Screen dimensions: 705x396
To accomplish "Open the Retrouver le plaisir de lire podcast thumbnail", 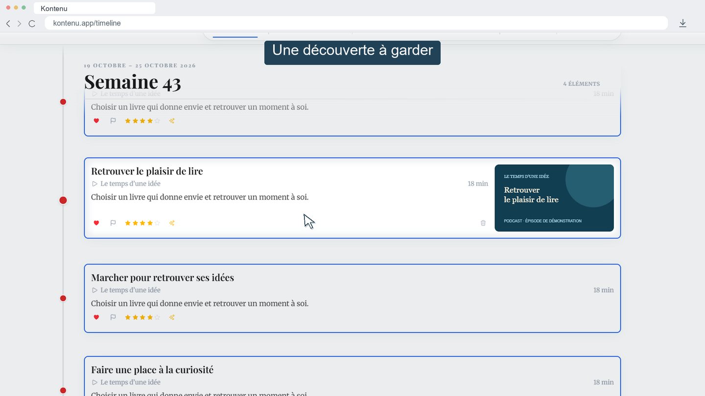I will pyautogui.click(x=554, y=198).
